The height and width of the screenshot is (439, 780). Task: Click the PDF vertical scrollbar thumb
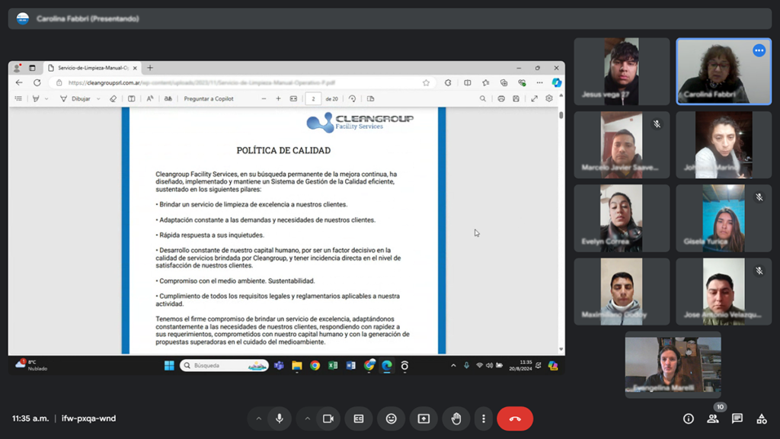pyautogui.click(x=561, y=115)
